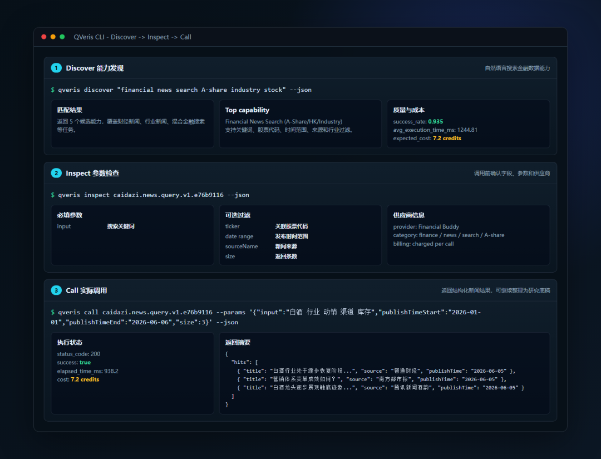Click the red close window dot
Image resolution: width=601 pixels, height=459 pixels.
point(44,37)
